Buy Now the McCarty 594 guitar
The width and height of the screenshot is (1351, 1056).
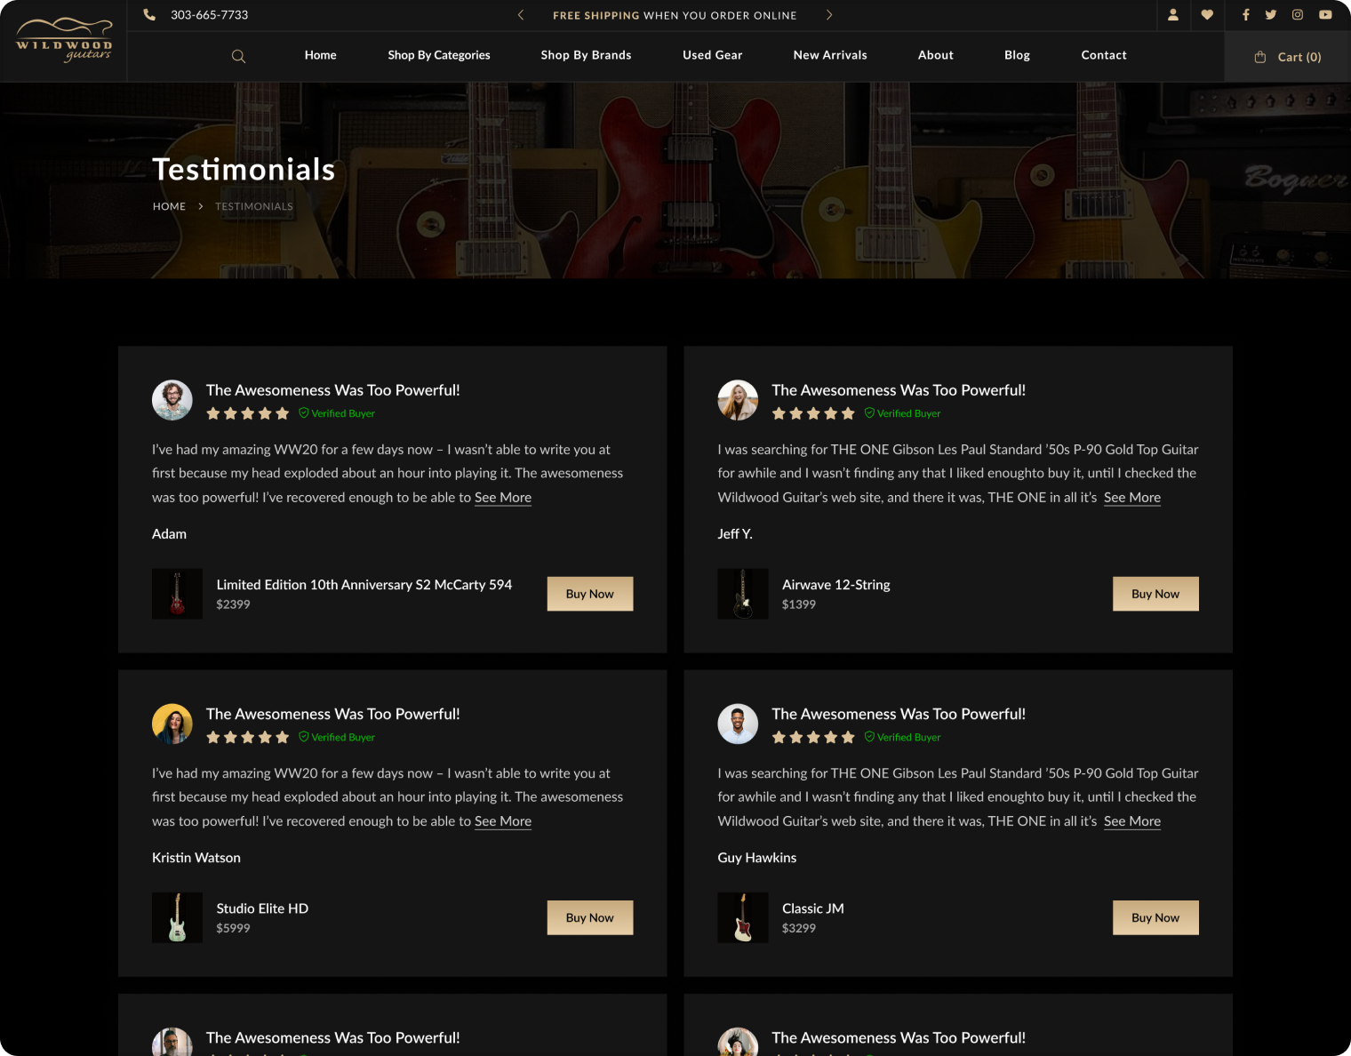coord(590,594)
